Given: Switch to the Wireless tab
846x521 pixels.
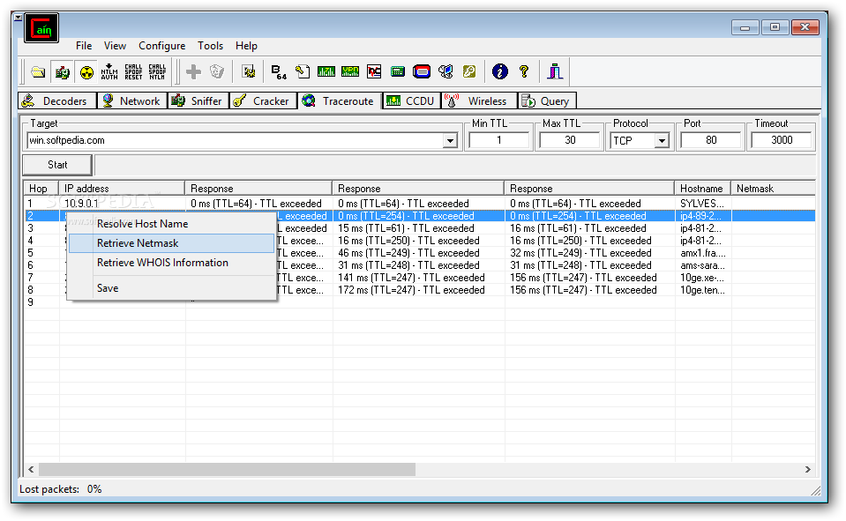Looking at the screenshot, I should [478, 100].
